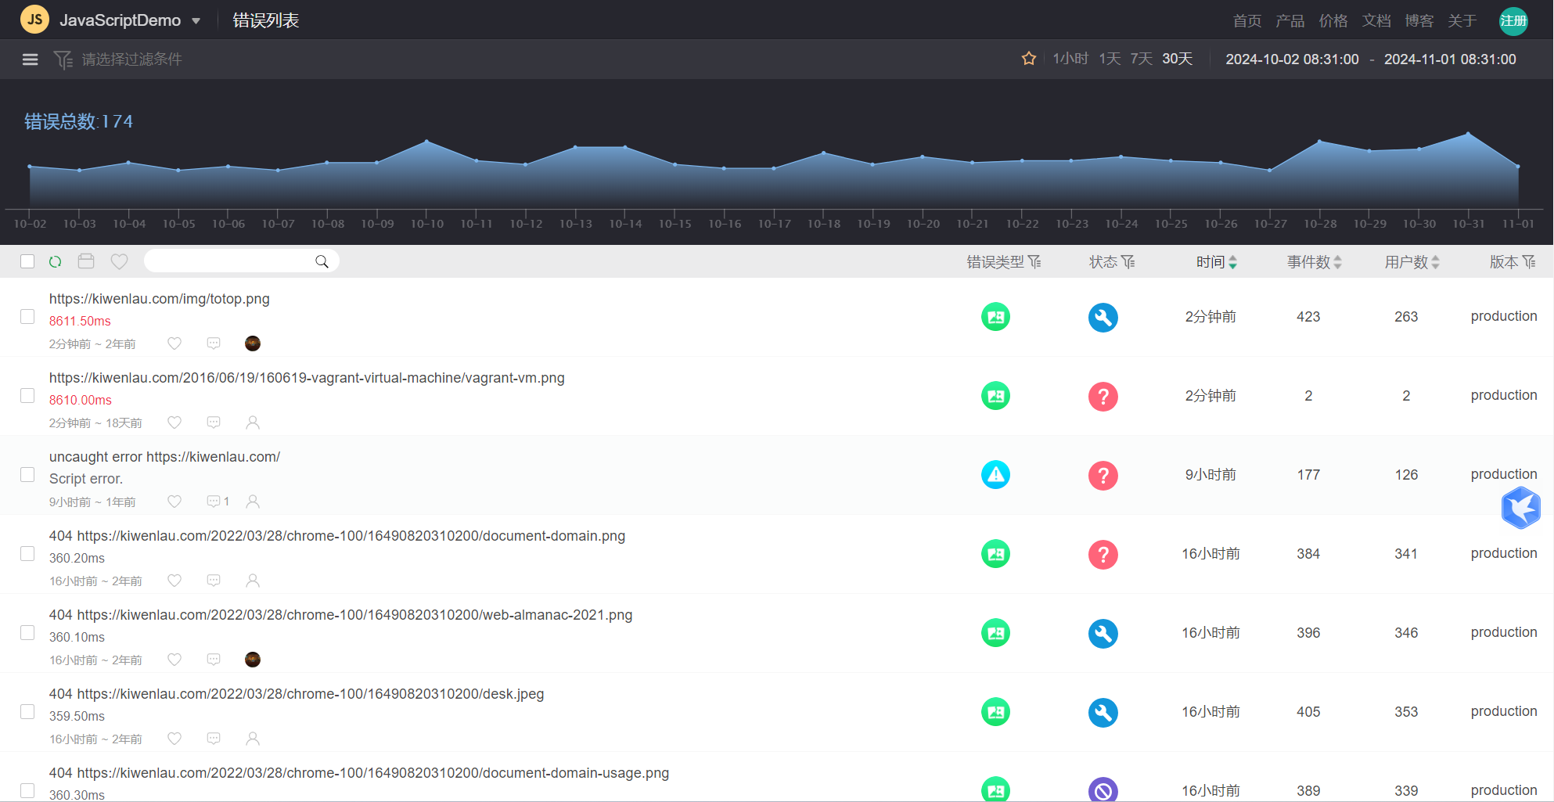Screen dimensions: 1554x802
Task: Sort by the 事件数 column
Action: (1315, 262)
